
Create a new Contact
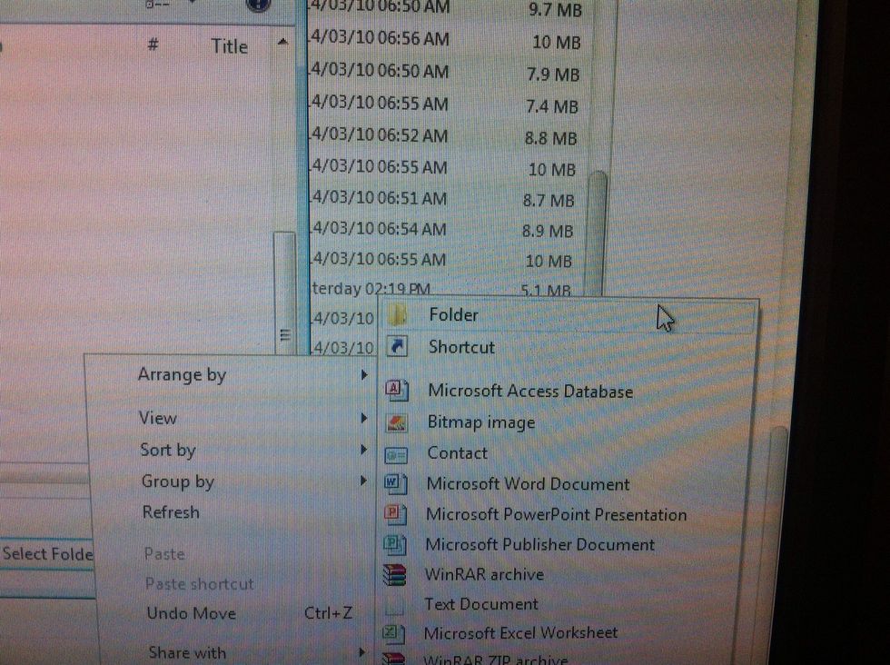tap(458, 453)
